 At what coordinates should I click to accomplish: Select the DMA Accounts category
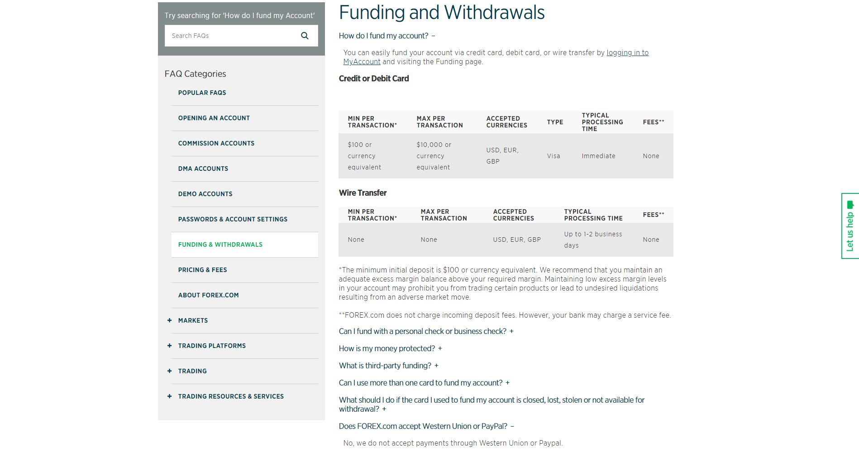[x=203, y=169]
